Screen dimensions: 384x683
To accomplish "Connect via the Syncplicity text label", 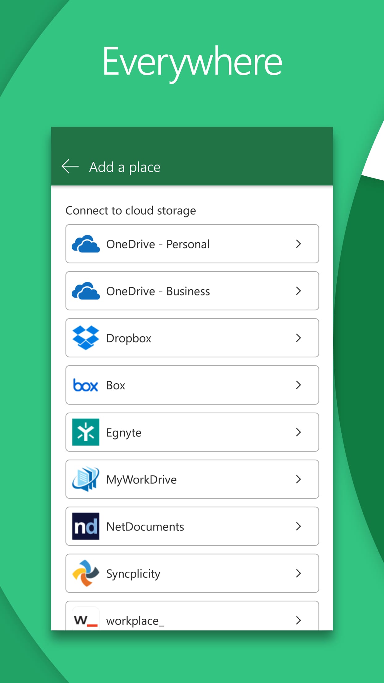I will [x=133, y=574].
